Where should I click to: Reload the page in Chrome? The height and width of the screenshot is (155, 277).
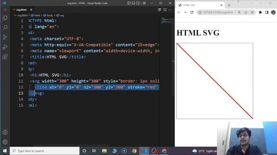pos(192,12)
